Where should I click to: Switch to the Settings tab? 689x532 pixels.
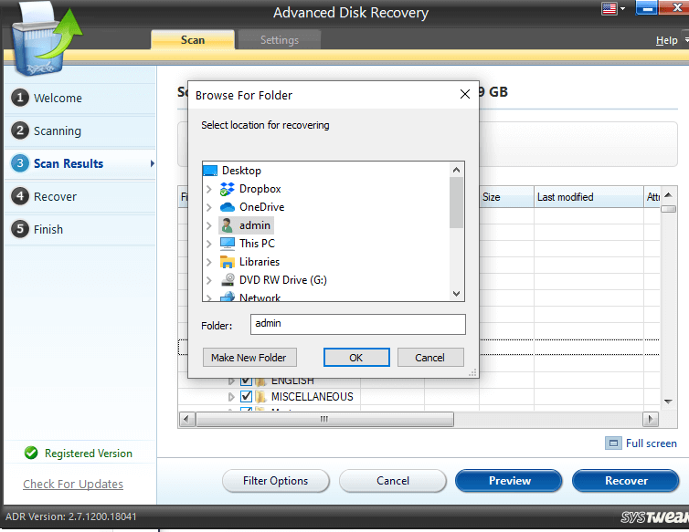279,40
